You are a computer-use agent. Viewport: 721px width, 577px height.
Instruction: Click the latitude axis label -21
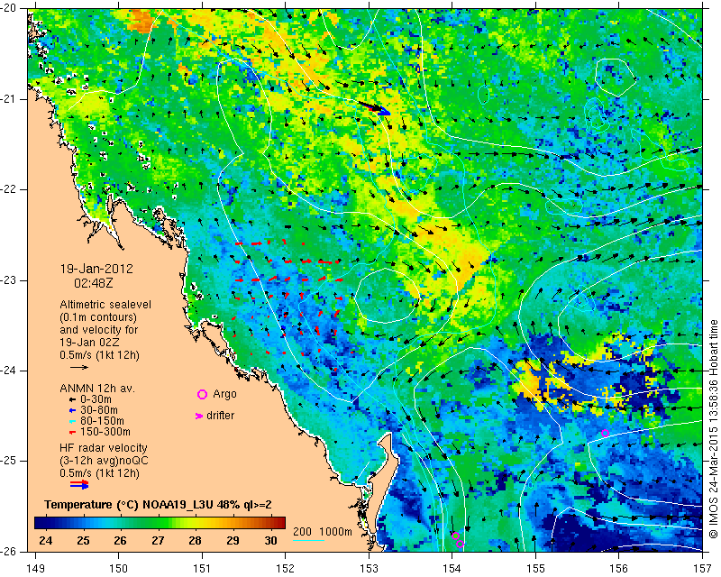(9, 99)
